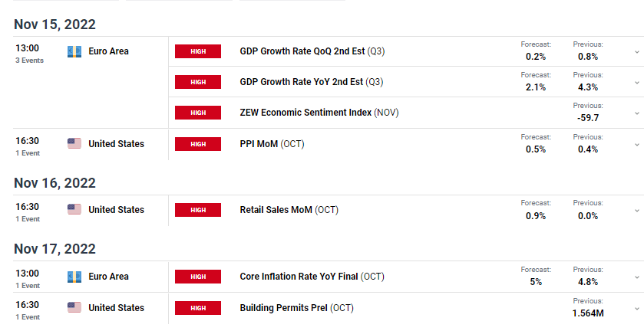The height and width of the screenshot is (331, 644).
Task: Select the Nov 15 13:00 time group
Action: pyautogui.click(x=30, y=54)
